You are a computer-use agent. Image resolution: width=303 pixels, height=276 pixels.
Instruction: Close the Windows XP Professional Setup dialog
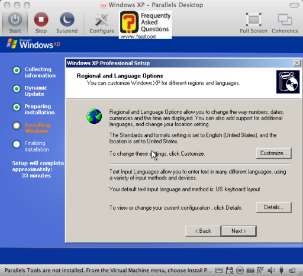(x=297, y=63)
